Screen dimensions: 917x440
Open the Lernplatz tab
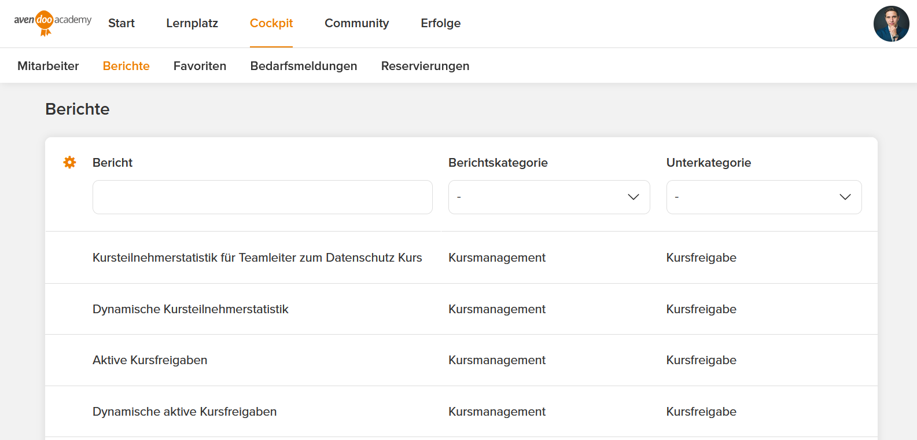coord(192,23)
